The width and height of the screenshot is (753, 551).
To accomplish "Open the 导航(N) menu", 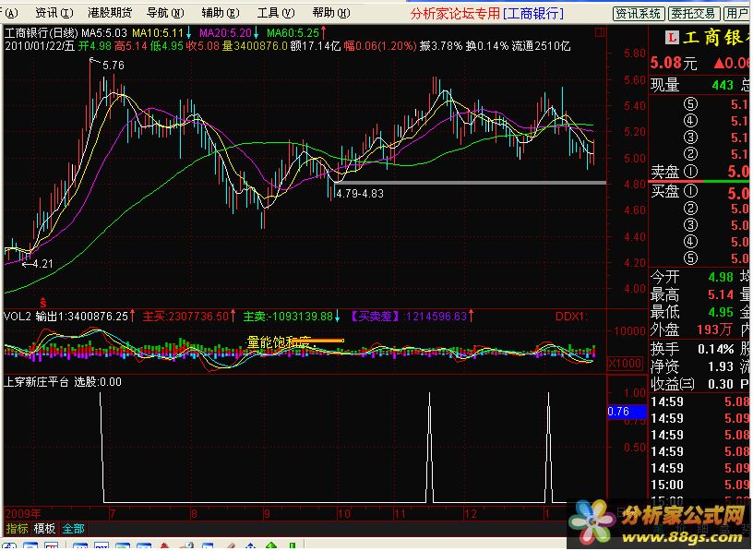I will [166, 13].
